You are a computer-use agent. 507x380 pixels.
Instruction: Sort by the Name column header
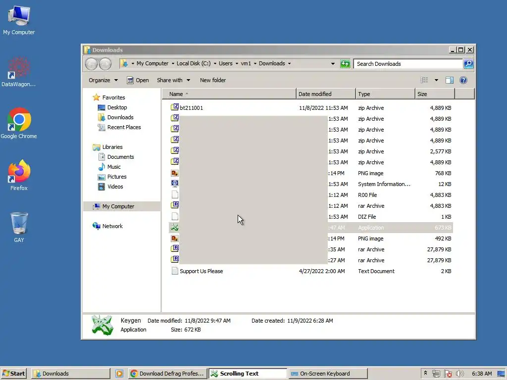click(229, 94)
